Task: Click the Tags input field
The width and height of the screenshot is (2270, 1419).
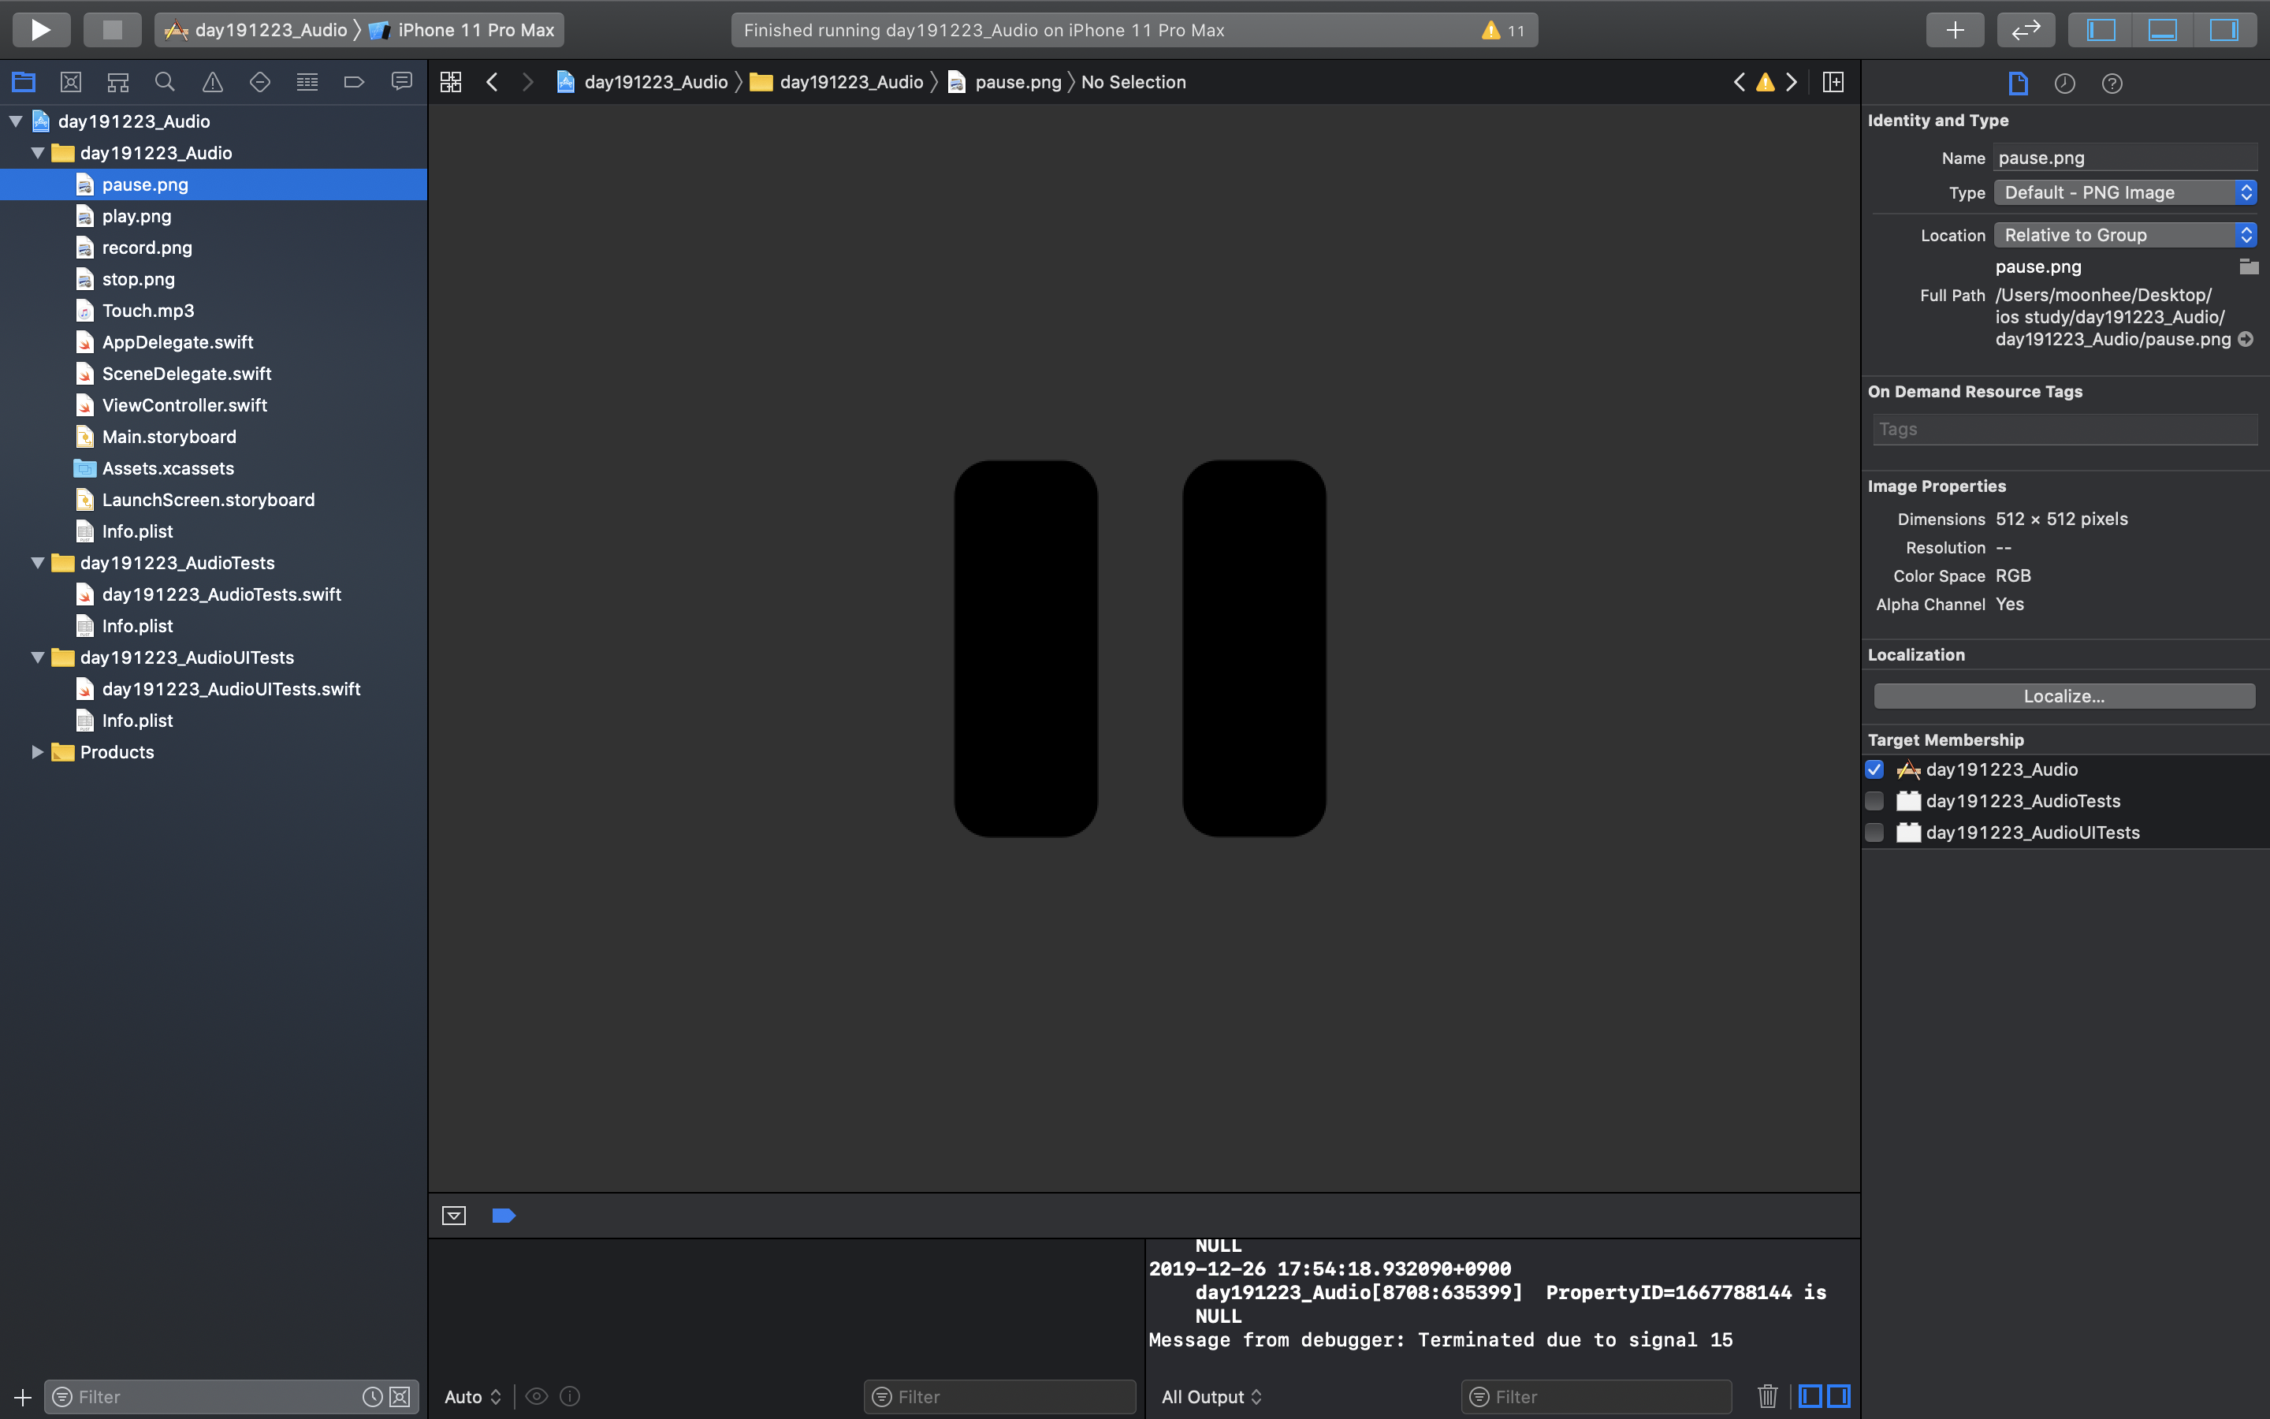Action: click(2063, 429)
